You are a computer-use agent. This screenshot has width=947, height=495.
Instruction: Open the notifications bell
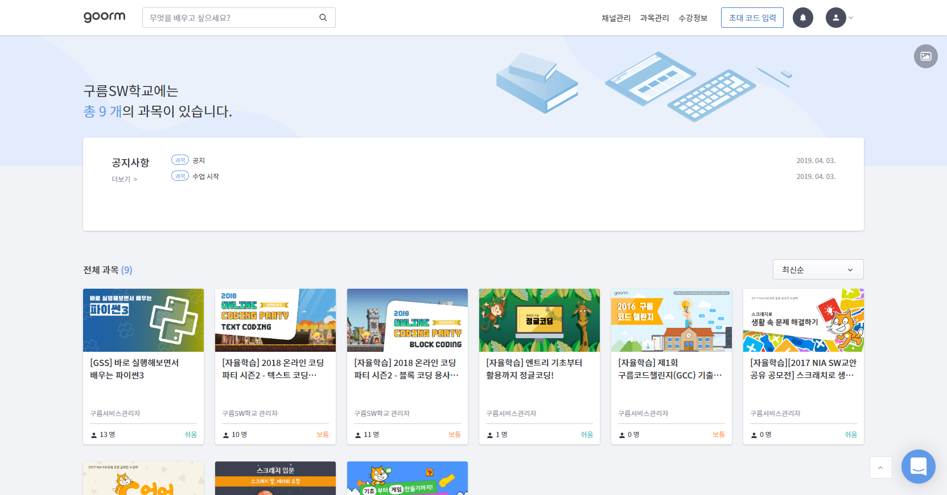(802, 18)
